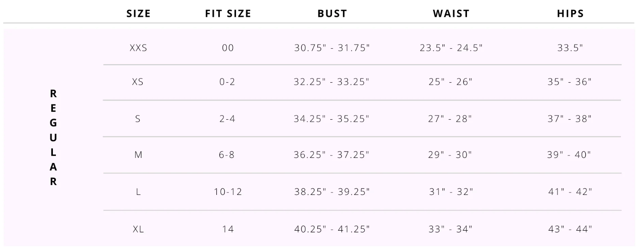Click waist measurement 23.5" - 24.5"
The width and height of the screenshot is (639, 247).
pyautogui.click(x=451, y=48)
